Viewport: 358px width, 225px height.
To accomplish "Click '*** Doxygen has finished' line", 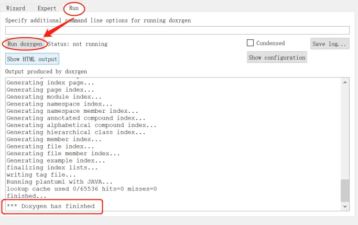I will (51, 206).
